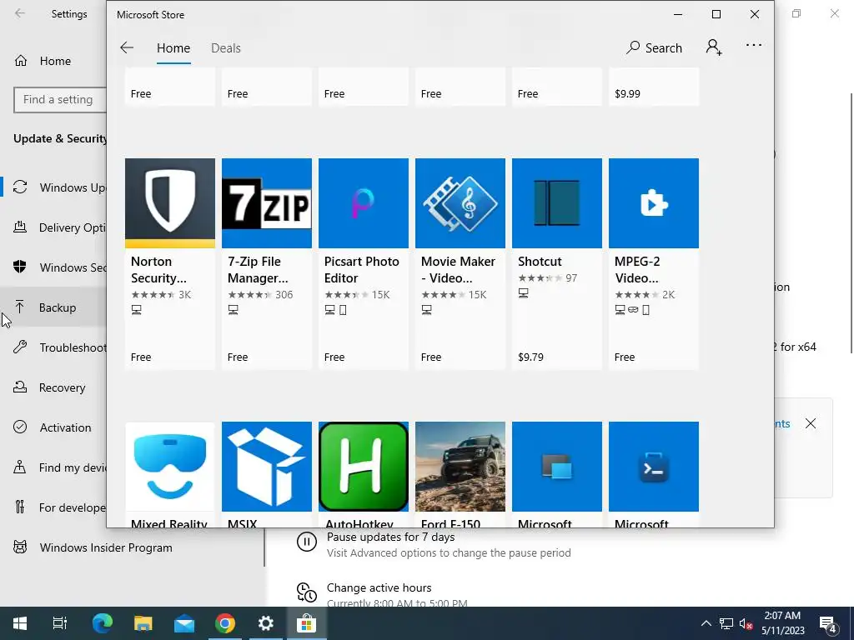This screenshot has width=854, height=640.
Task: Dismiss the Settings banner with X
Action: [x=811, y=423]
